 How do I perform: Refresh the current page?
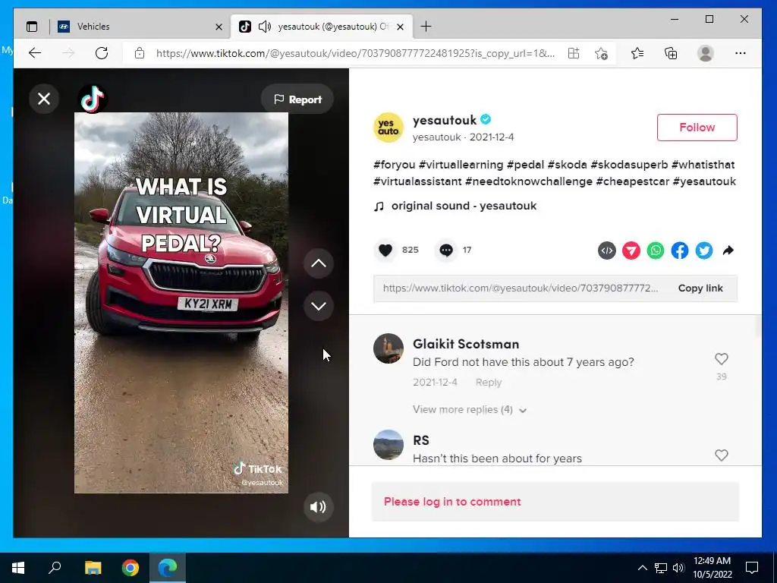(x=102, y=53)
